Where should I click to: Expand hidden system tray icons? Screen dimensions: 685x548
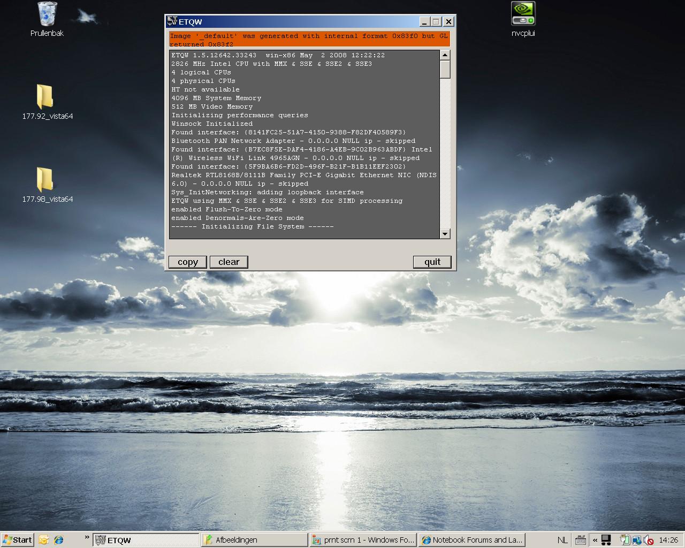(595, 540)
